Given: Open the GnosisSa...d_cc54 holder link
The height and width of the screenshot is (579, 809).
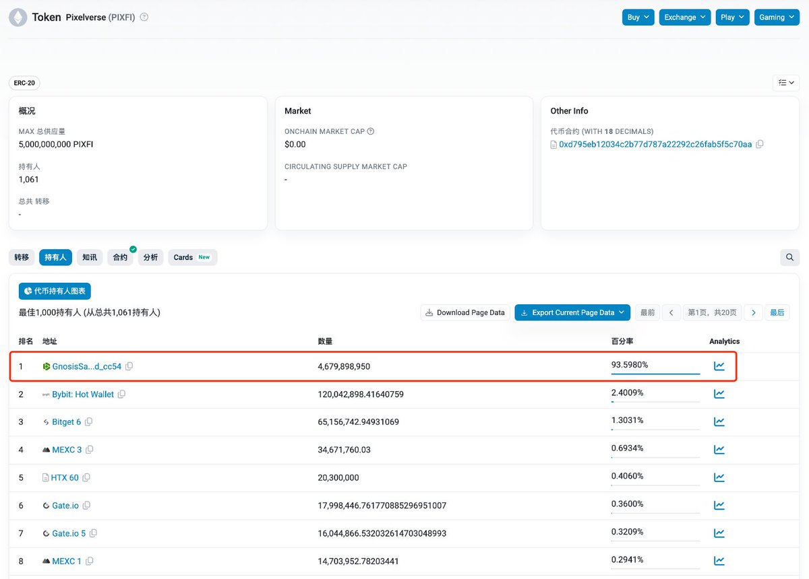Looking at the screenshot, I should pos(87,366).
